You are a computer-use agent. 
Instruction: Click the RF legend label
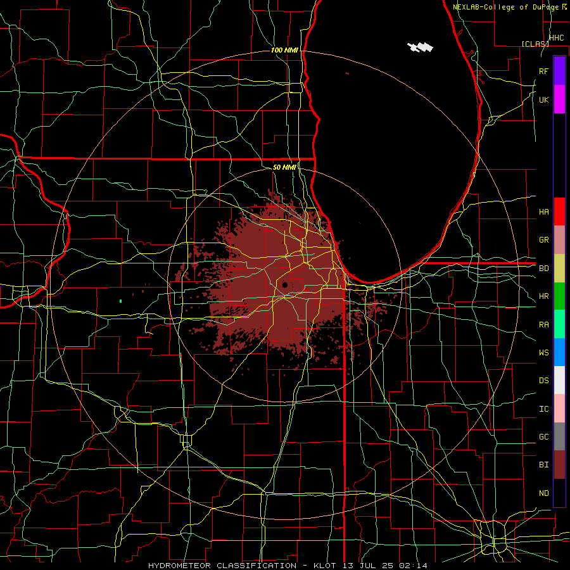tap(543, 71)
